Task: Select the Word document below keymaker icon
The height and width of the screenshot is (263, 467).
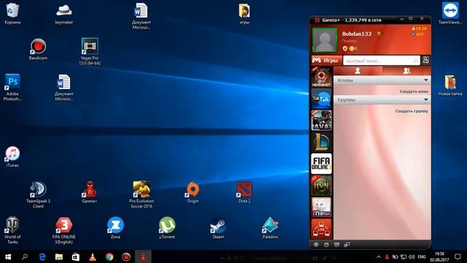Action: [64, 87]
